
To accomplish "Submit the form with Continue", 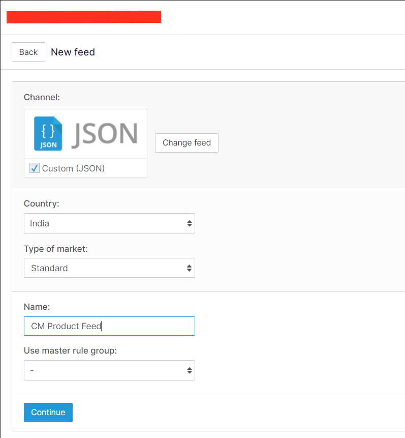I will click(x=48, y=413).
